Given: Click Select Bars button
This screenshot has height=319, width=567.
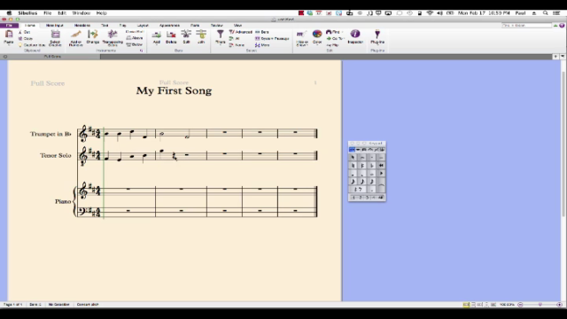Looking at the screenshot, I should [x=262, y=32].
